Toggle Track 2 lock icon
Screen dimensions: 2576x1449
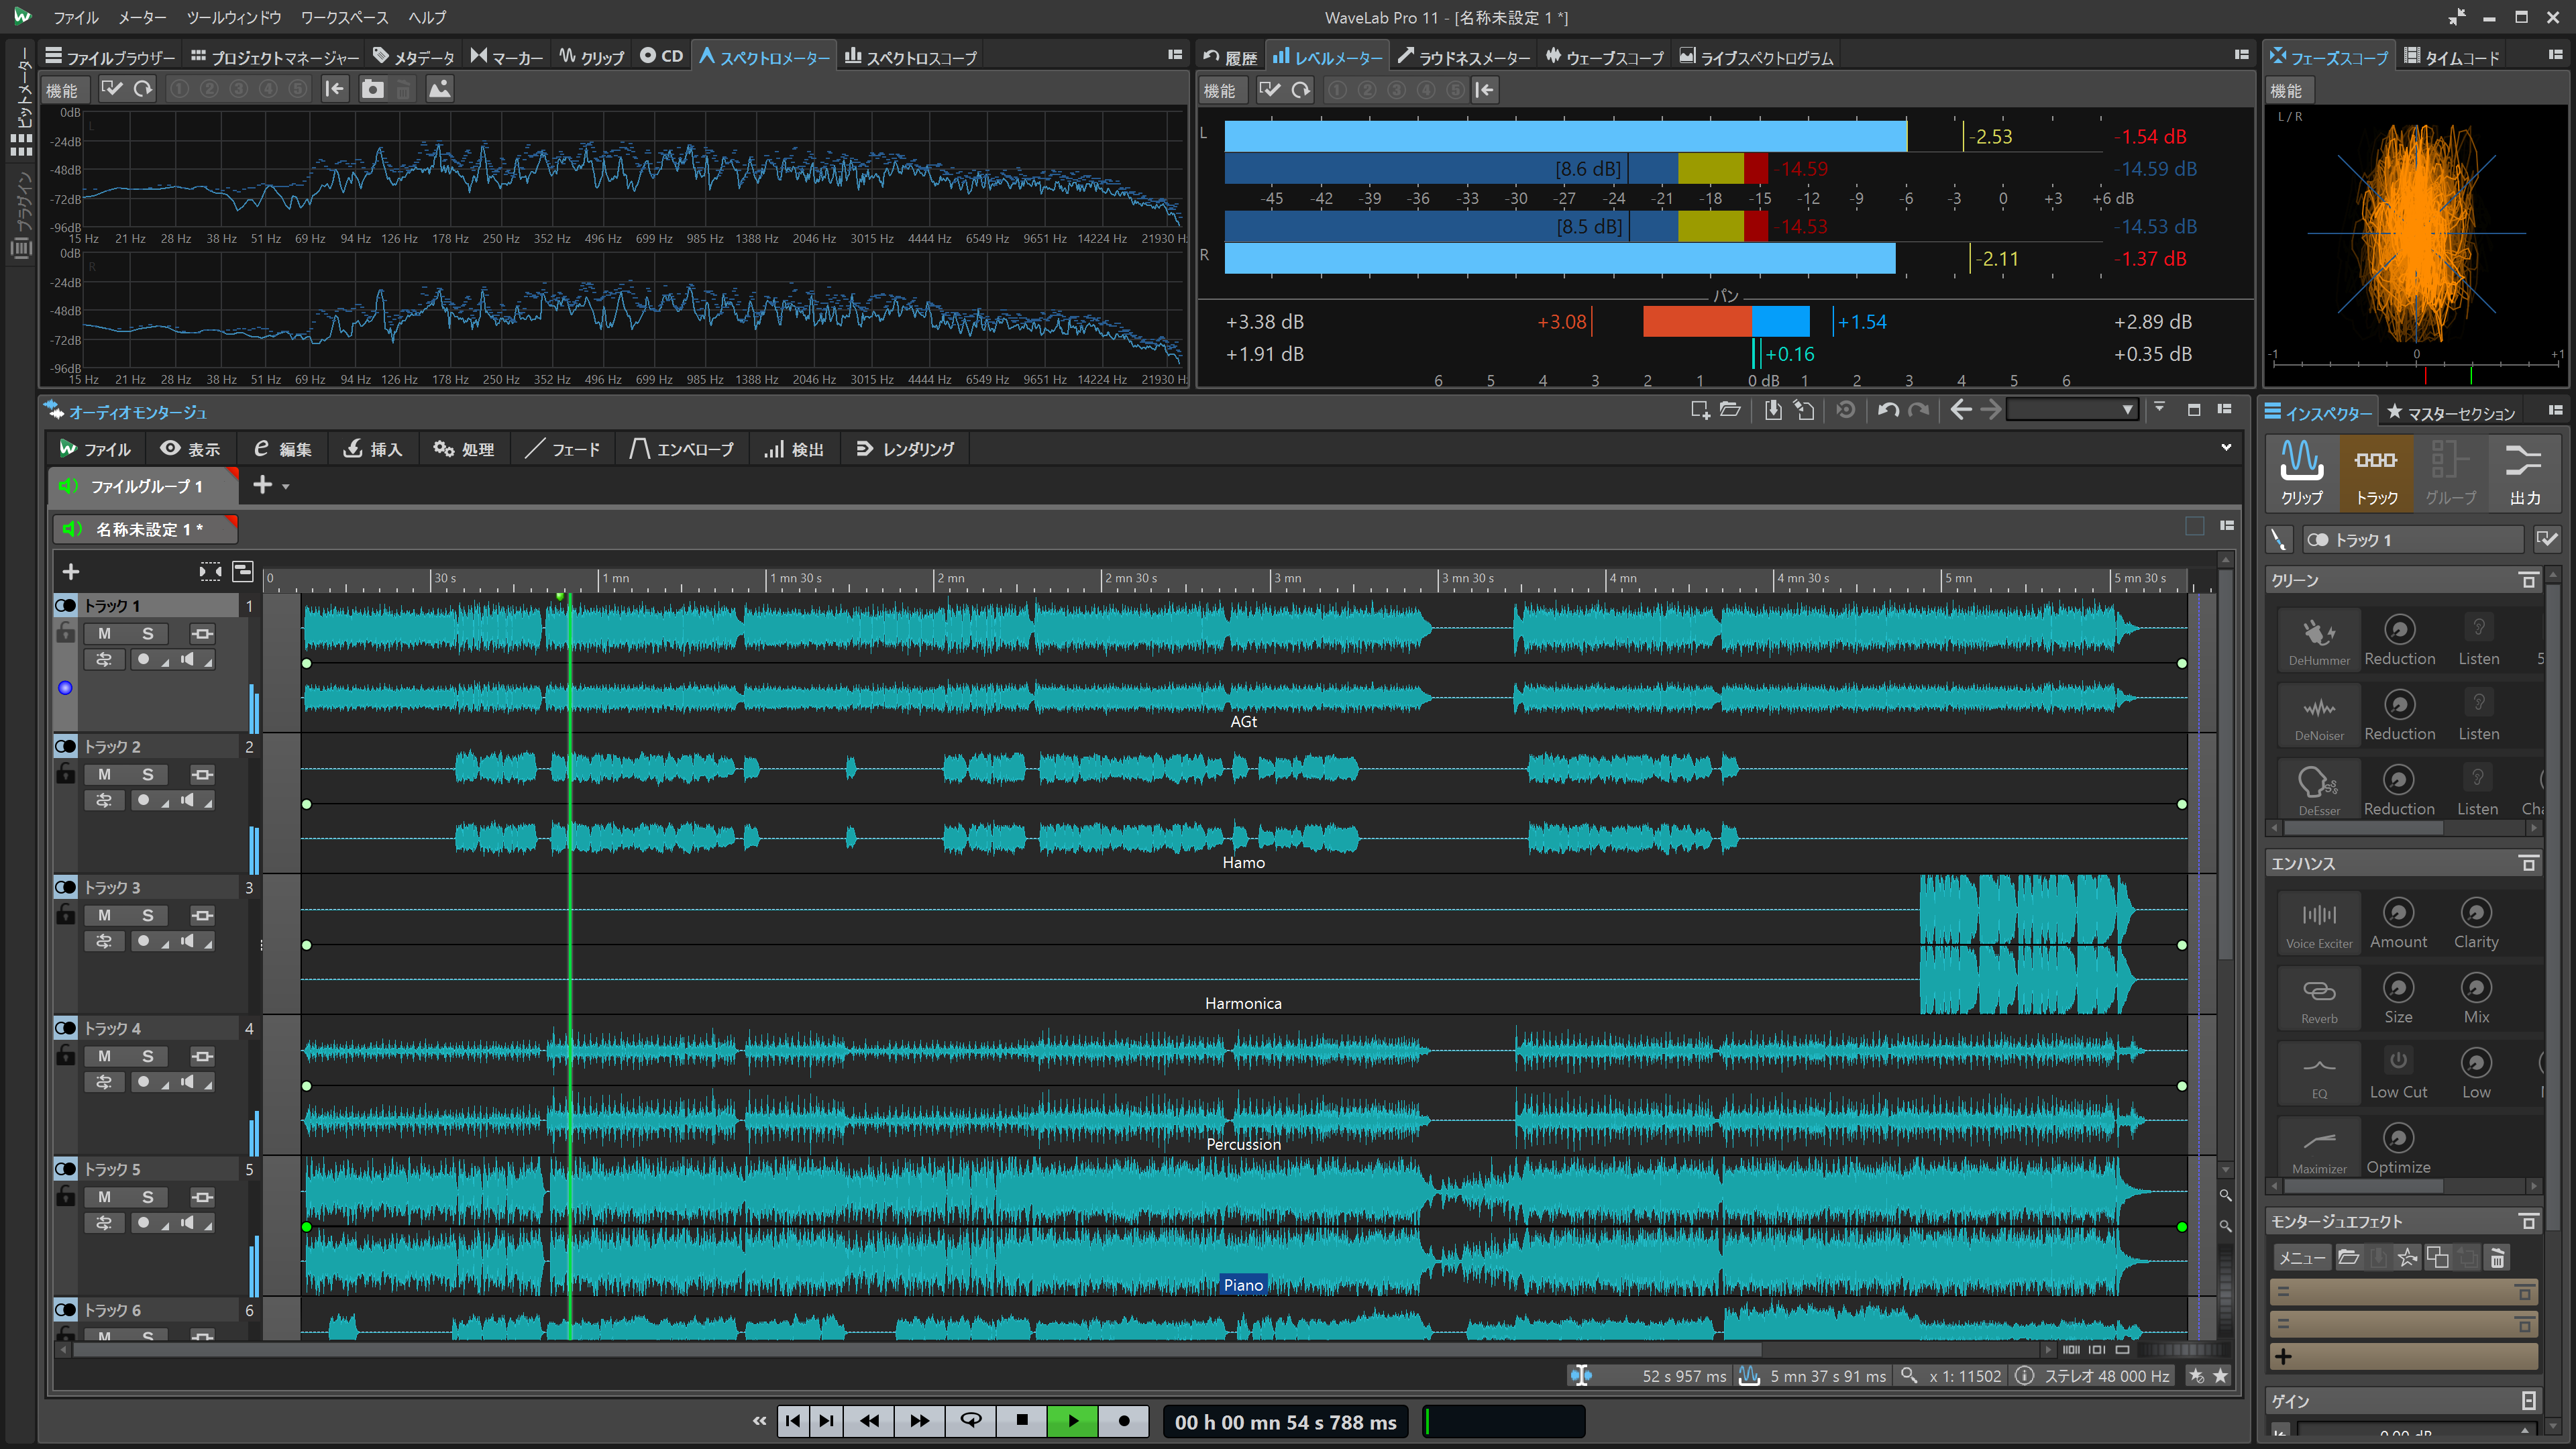pyautogui.click(x=66, y=774)
